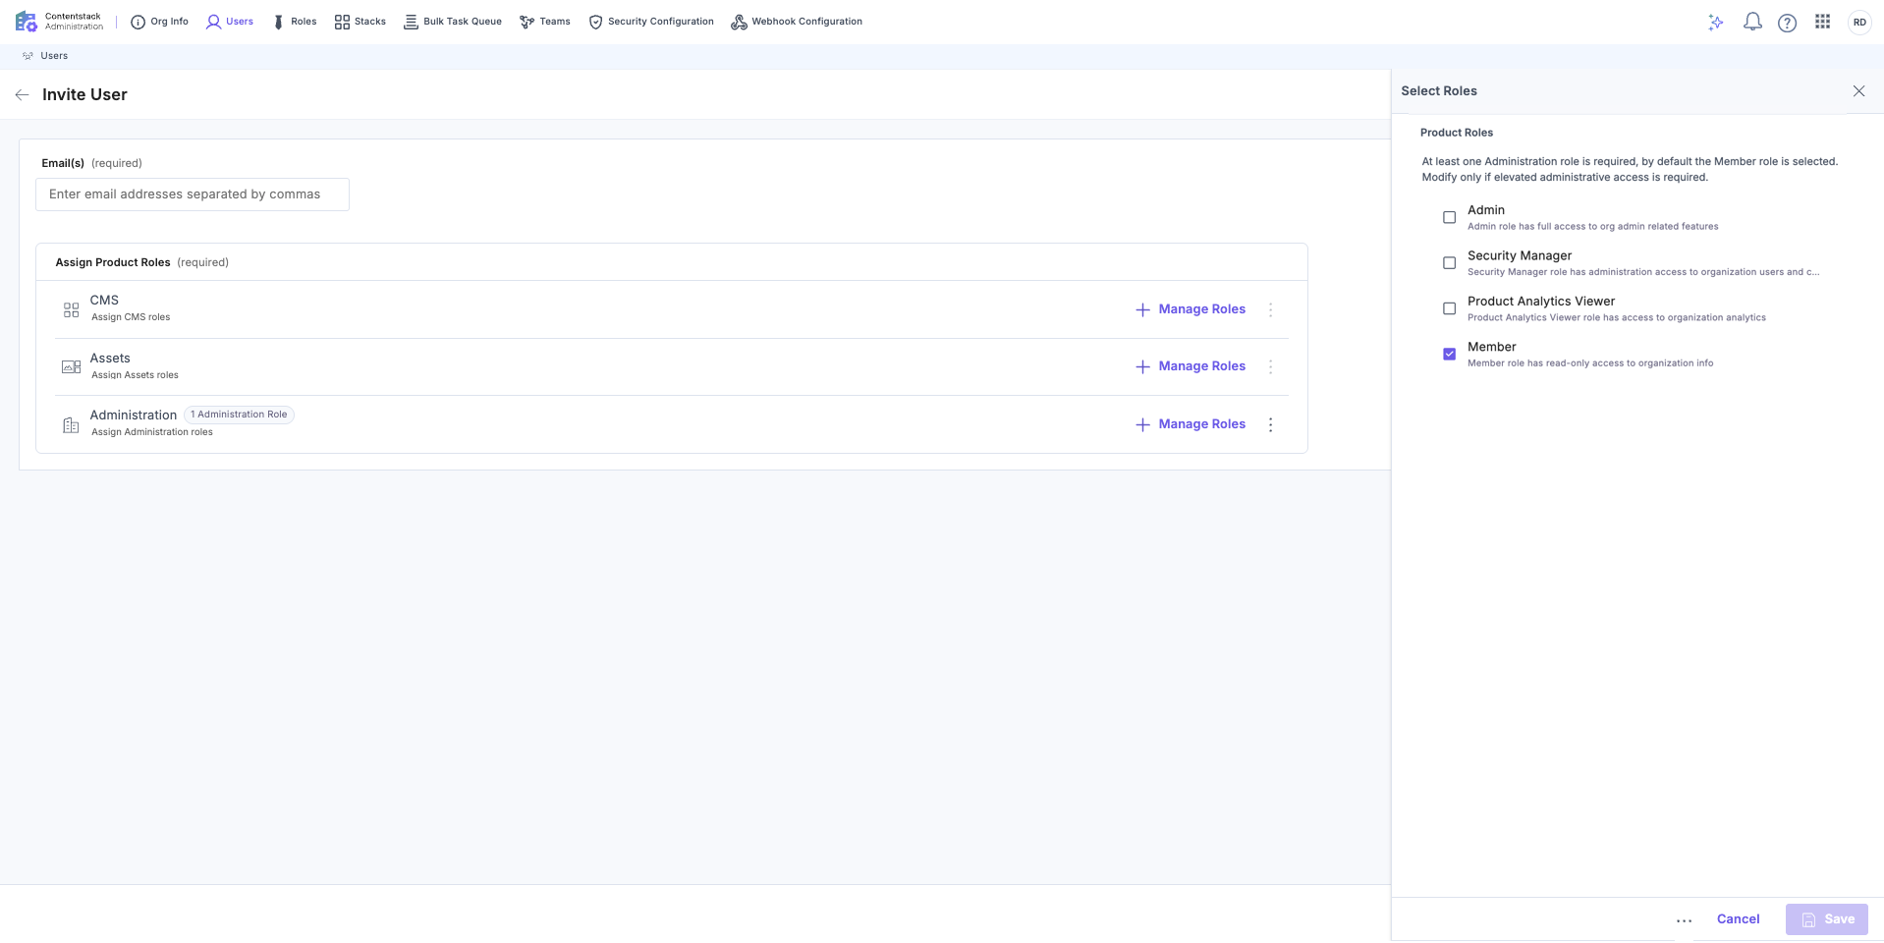
Task: Open the apps grid switcher
Action: pyautogui.click(x=1823, y=22)
